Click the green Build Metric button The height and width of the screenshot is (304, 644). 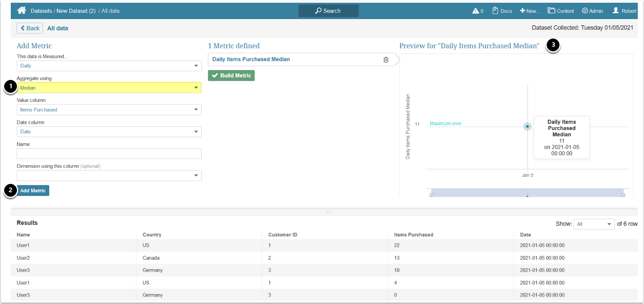[231, 76]
